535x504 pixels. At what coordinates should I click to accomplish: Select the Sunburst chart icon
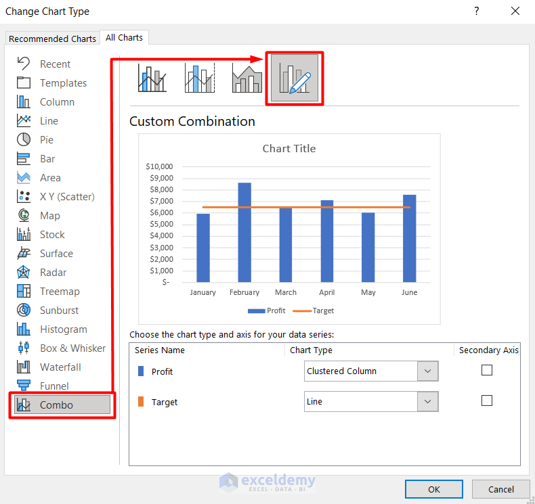click(x=24, y=310)
